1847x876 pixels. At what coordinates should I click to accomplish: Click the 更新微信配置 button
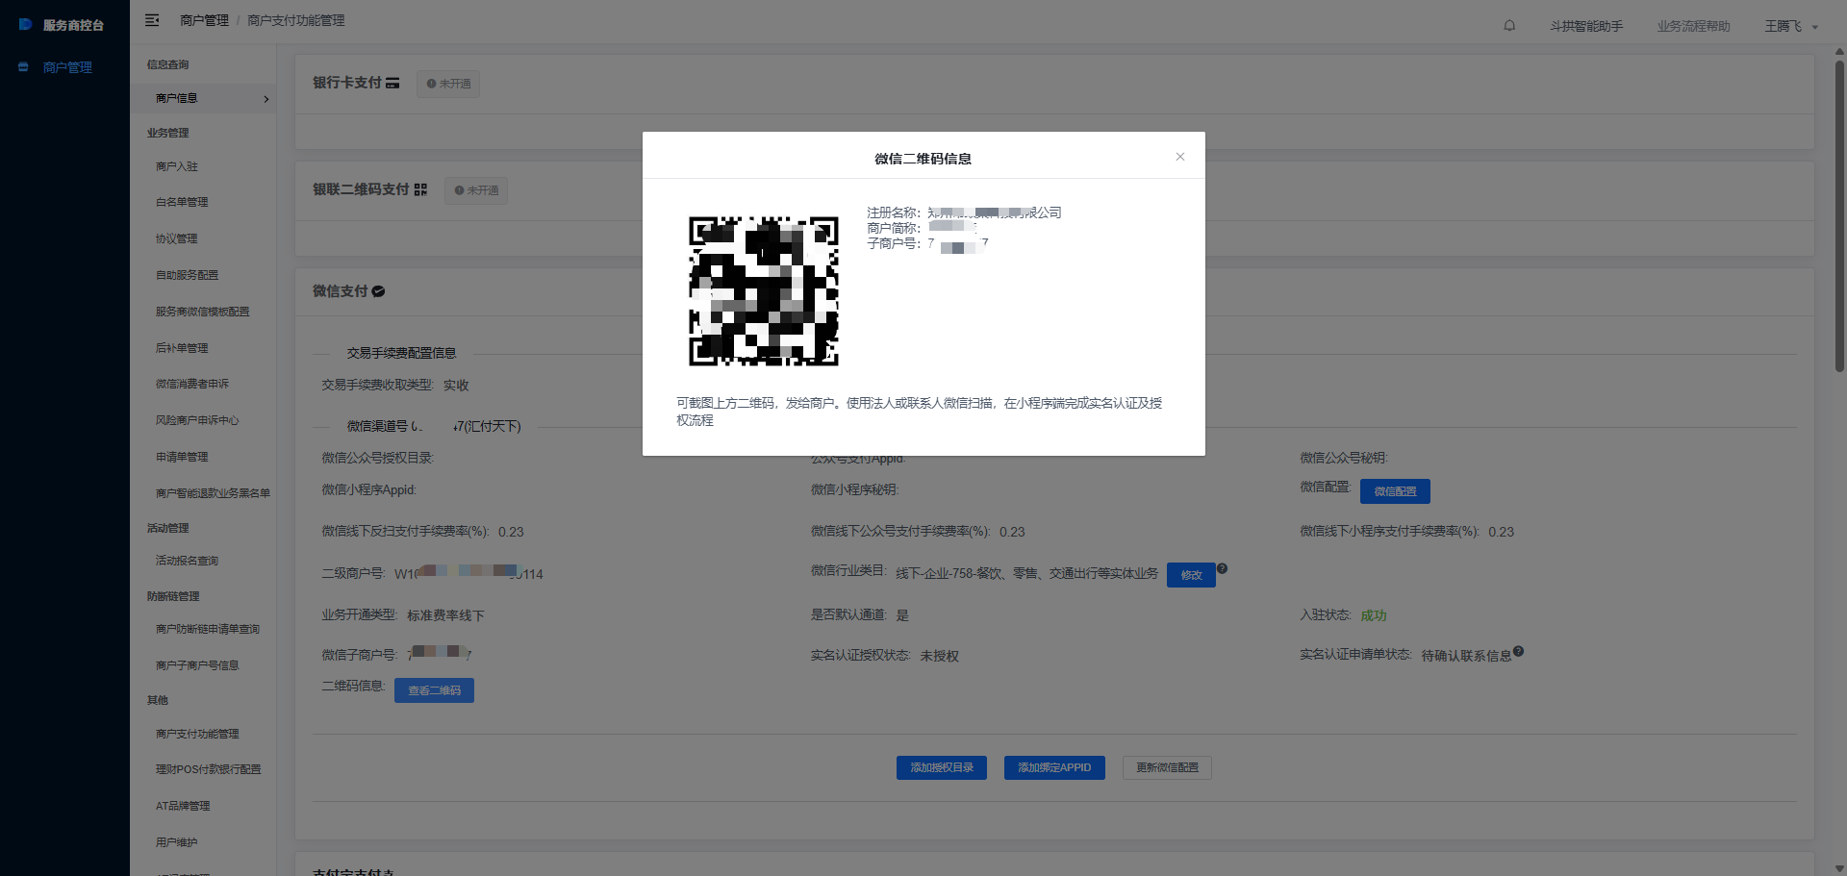[x=1167, y=767]
